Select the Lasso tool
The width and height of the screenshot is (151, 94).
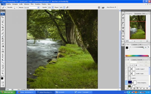point(3,22)
